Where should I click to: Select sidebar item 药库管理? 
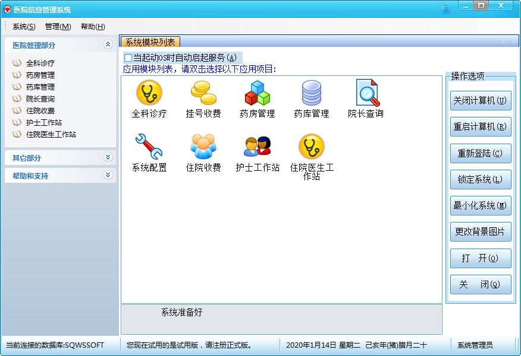(40, 87)
